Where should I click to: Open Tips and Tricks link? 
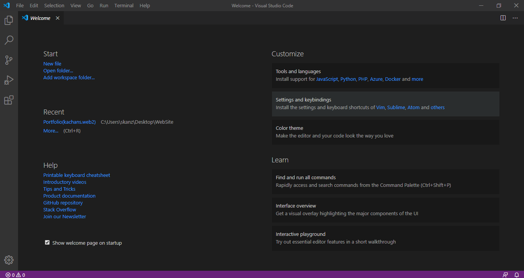tap(59, 189)
